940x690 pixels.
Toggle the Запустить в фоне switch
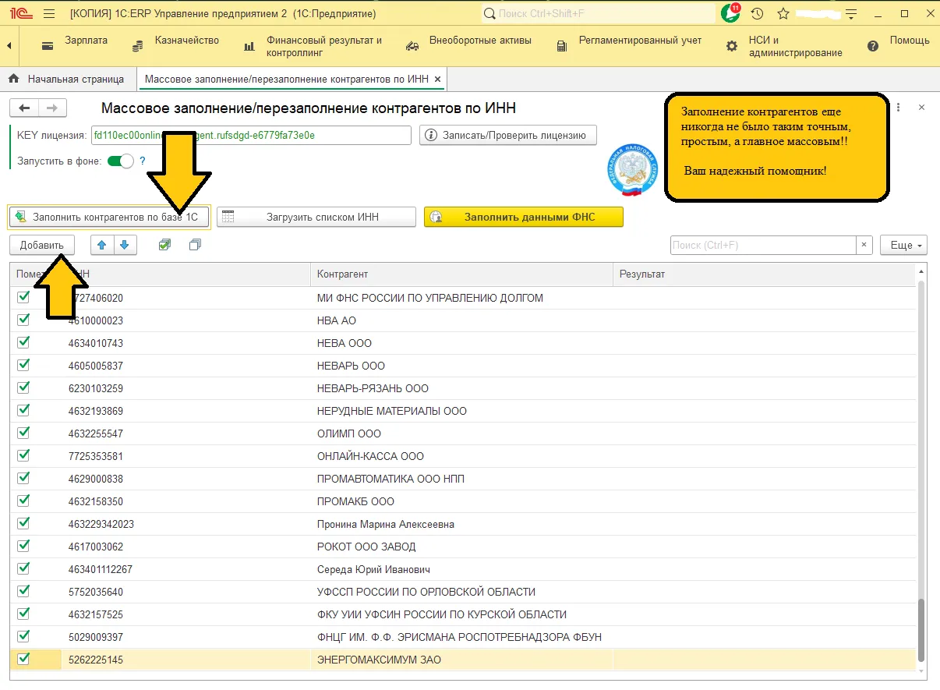coord(120,161)
